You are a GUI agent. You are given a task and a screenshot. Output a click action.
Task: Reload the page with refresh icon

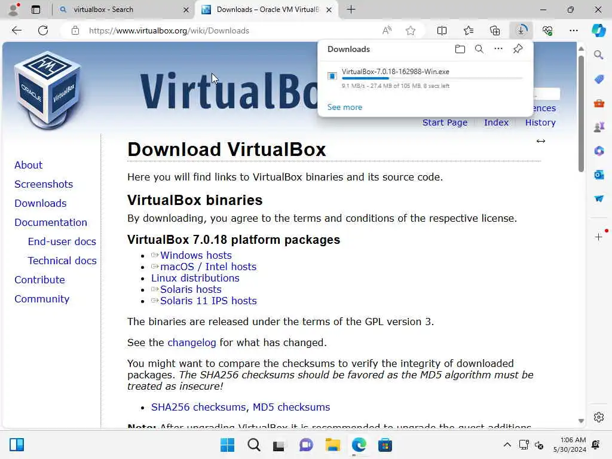point(43,30)
